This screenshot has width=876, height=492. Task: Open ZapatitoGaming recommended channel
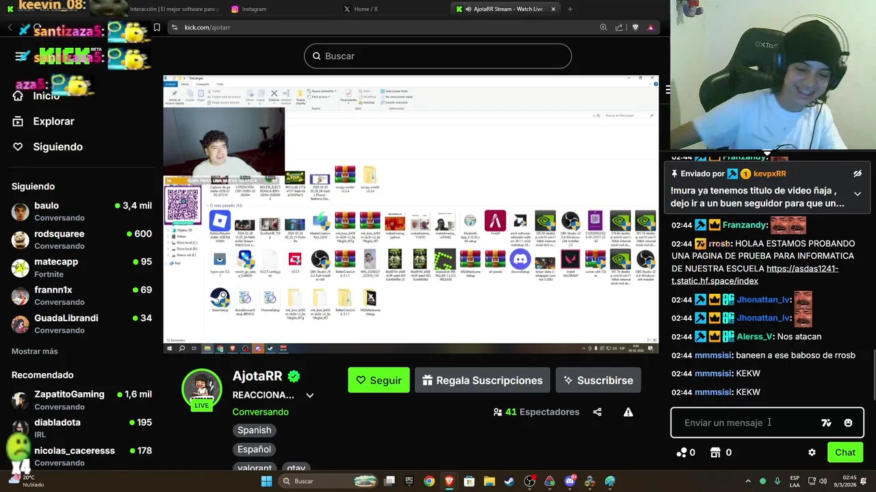(x=81, y=400)
